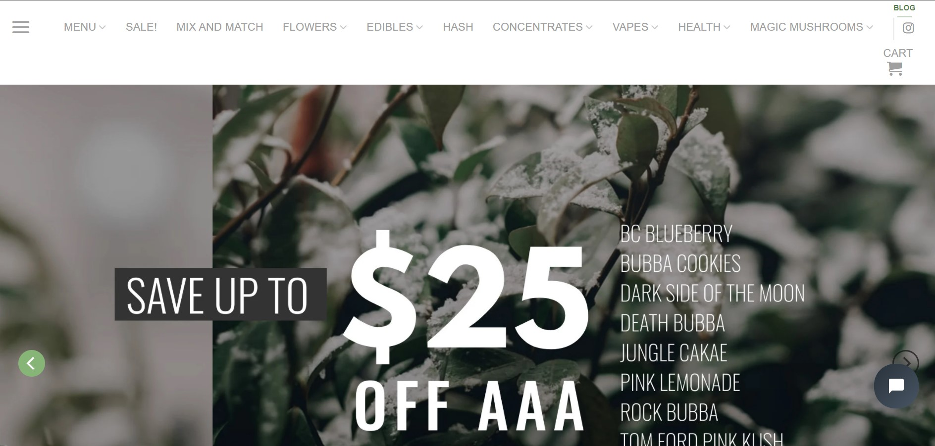Click the shopping cart icon
Viewport: 935px width, 446px height.
(895, 69)
